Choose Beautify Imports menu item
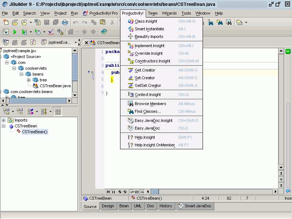 coord(161,36)
